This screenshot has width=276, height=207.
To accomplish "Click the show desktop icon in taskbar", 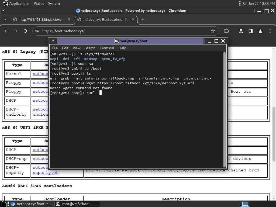I will (3, 204).
